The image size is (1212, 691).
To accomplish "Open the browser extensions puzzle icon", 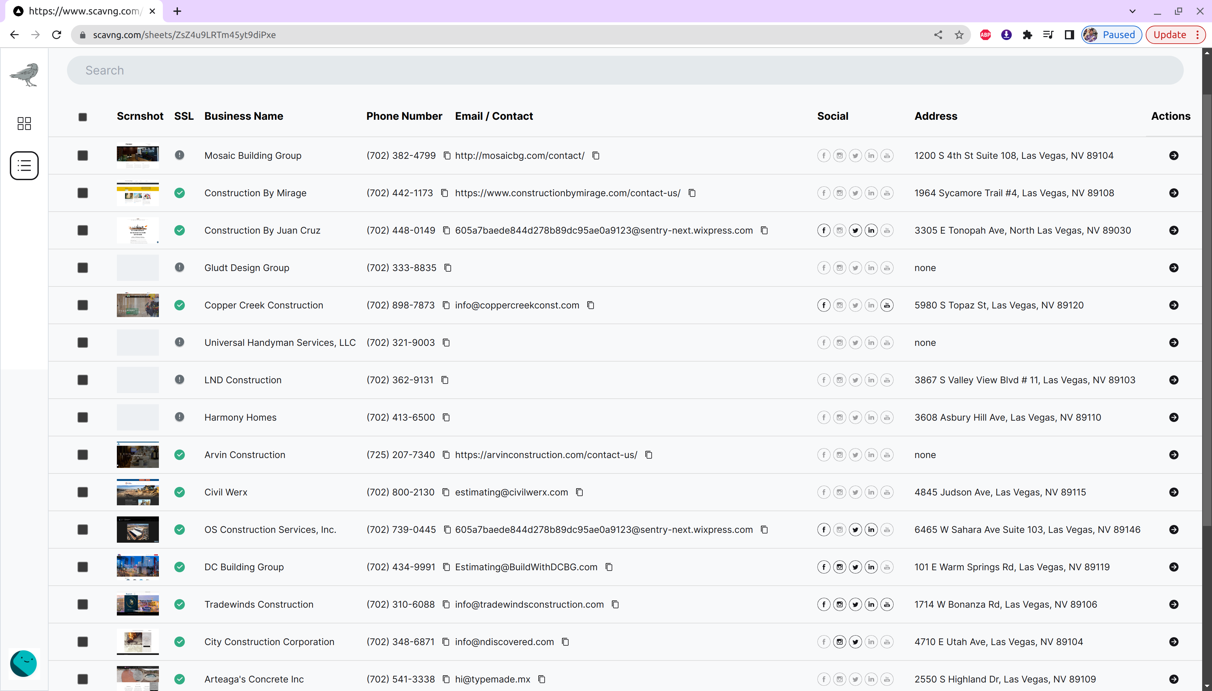I will pyautogui.click(x=1027, y=35).
